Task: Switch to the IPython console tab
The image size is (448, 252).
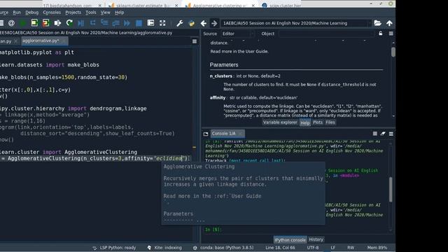Action: tap(290, 240)
